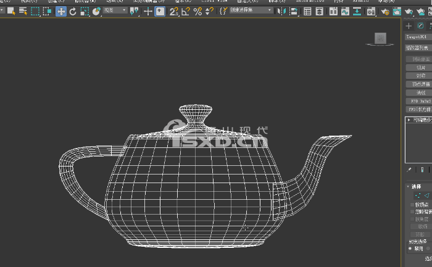This screenshot has height=267, width=432.
Task: Open the 创建选择集 named selection dropdown
Action: [x=251, y=10]
